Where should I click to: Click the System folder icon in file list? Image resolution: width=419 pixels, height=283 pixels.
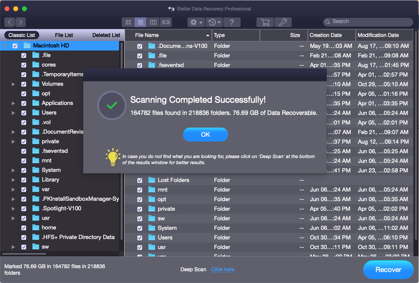click(x=152, y=228)
